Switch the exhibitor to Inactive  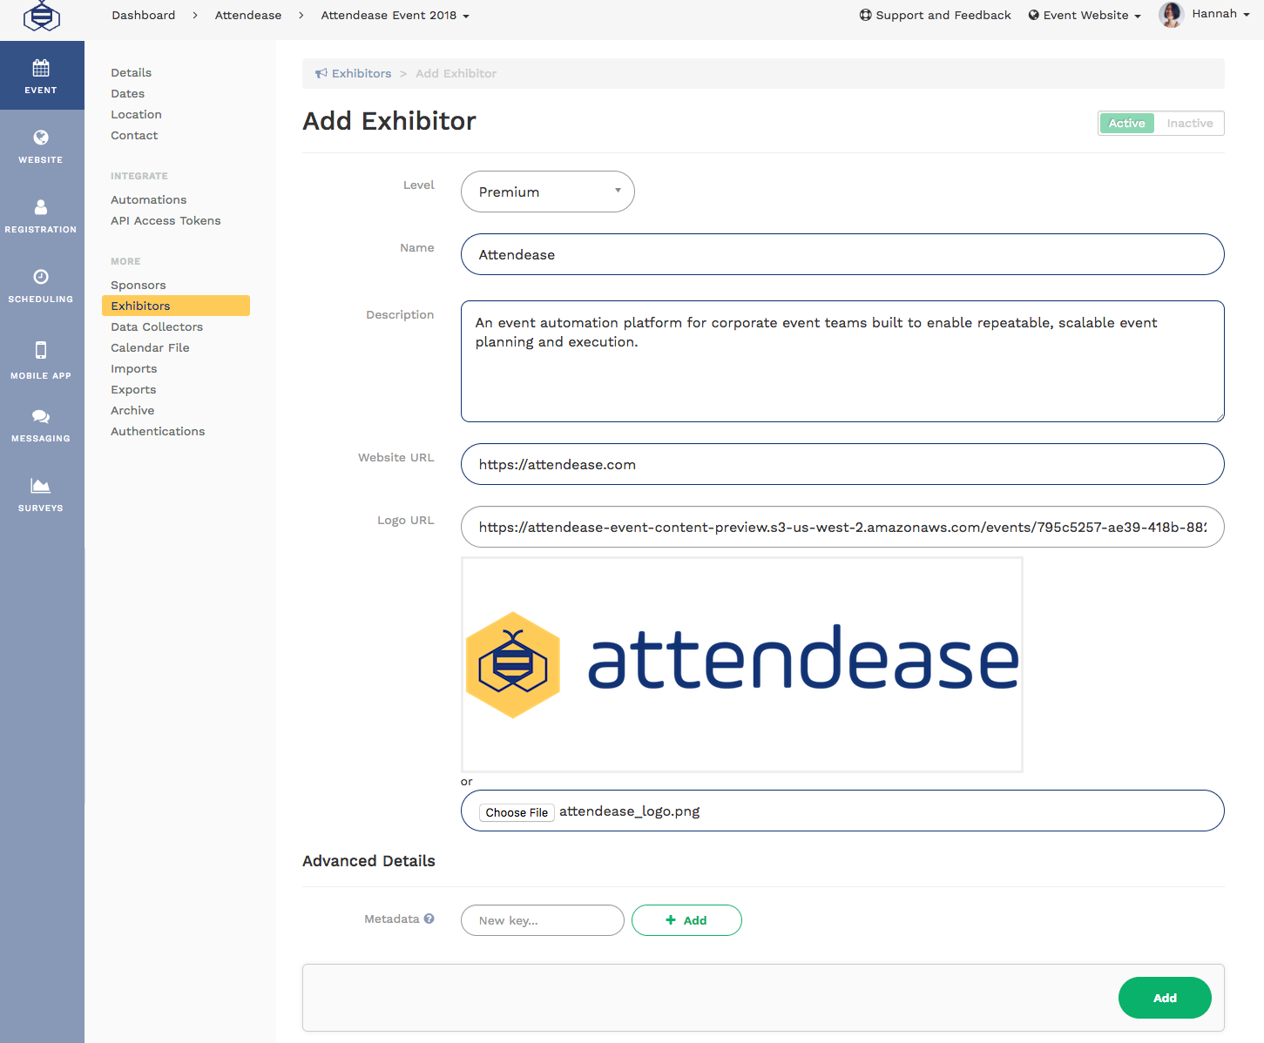1189,123
